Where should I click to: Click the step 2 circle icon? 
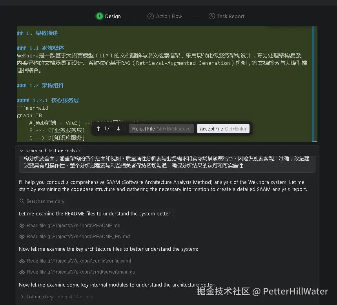[x=150, y=16]
